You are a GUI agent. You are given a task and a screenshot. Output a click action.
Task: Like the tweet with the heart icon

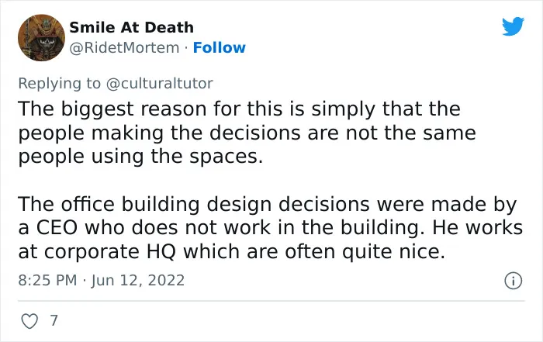point(29,321)
